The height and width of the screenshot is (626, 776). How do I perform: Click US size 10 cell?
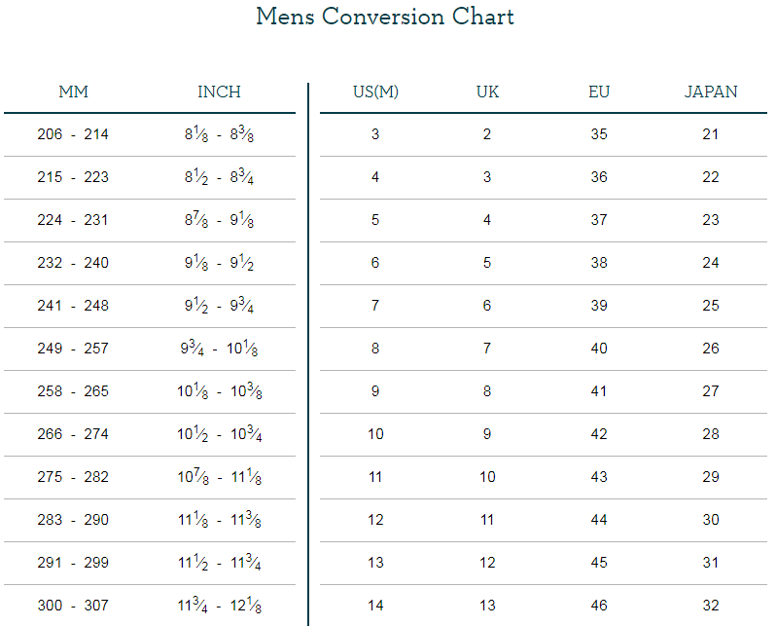(x=375, y=434)
